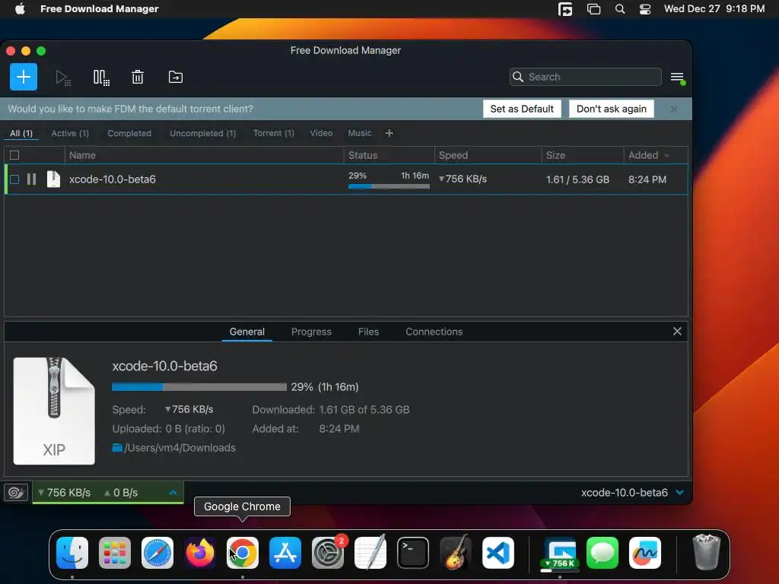The height and width of the screenshot is (584, 779).
Task: Switch to the Progress details tab
Action: pos(311,332)
